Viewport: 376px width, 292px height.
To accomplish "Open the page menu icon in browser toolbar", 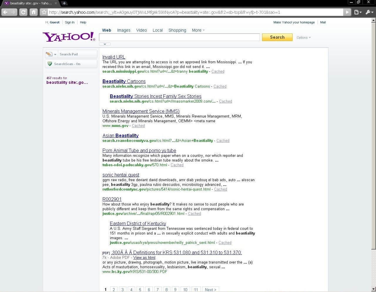I will tap(358, 12).
